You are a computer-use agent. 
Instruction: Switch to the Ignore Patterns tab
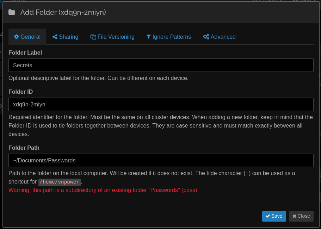point(169,37)
